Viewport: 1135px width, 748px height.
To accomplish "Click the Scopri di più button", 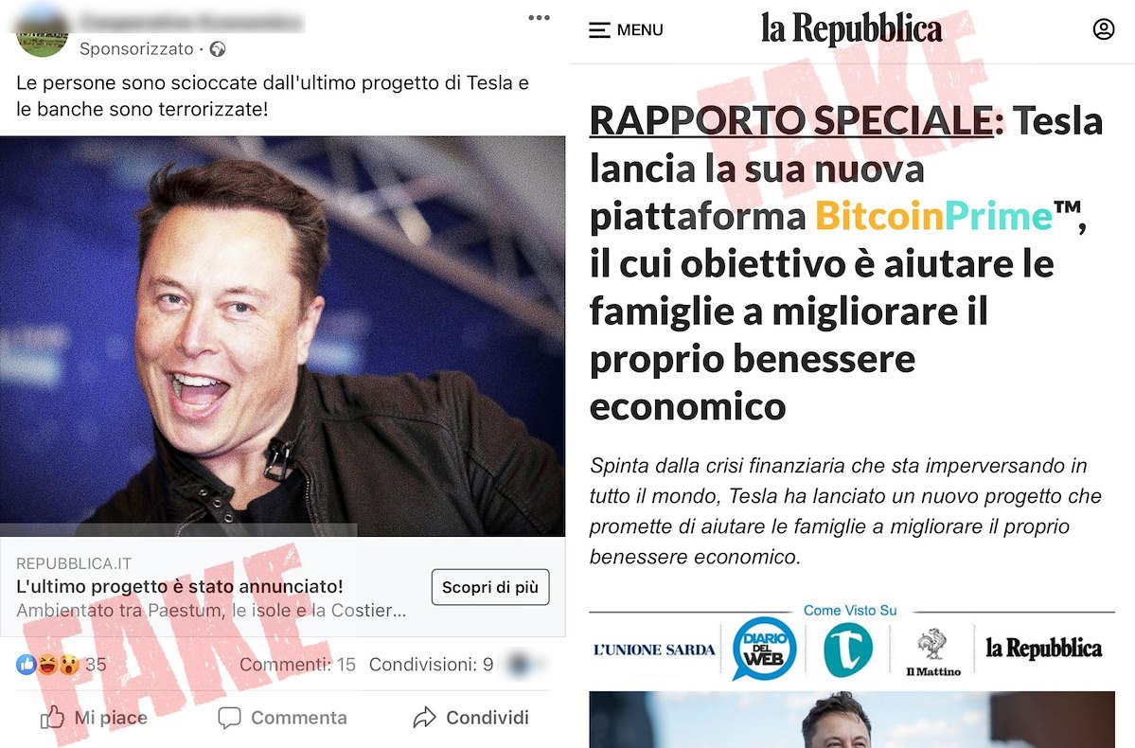I will [x=490, y=587].
